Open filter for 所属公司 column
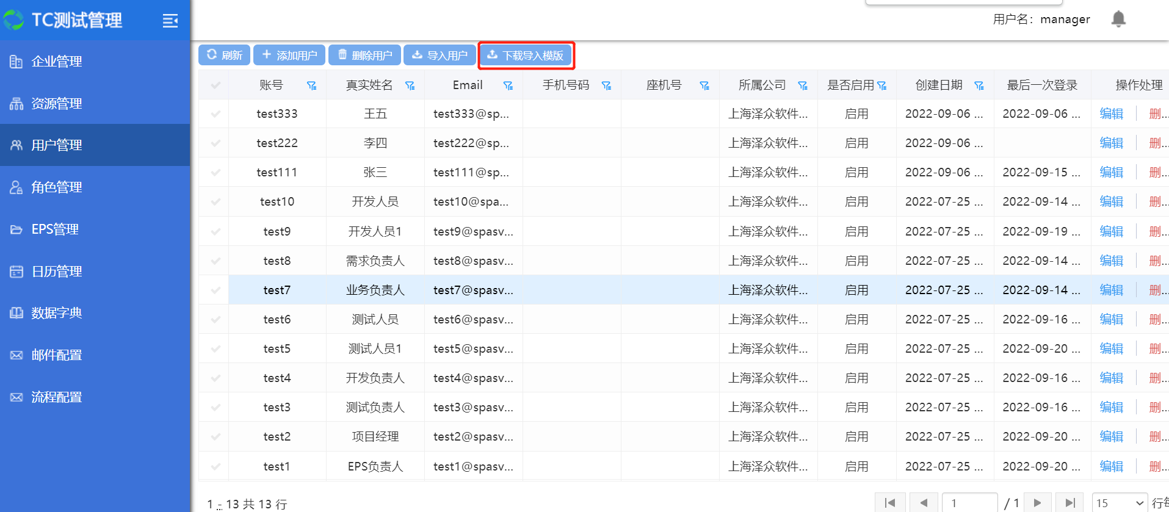This screenshot has height=512, width=1169. [803, 85]
